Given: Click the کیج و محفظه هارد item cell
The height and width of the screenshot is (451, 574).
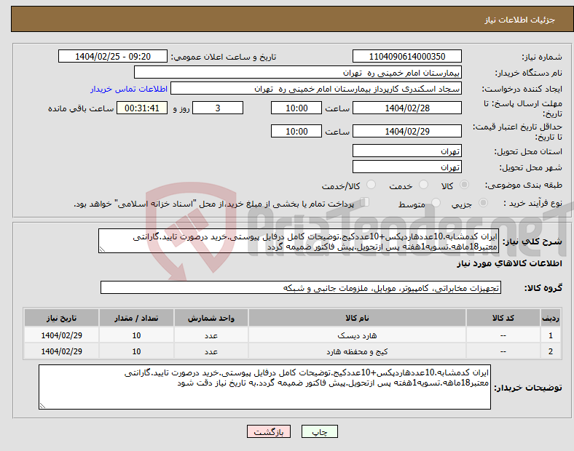Looking at the screenshot, I should pyautogui.click(x=357, y=351).
